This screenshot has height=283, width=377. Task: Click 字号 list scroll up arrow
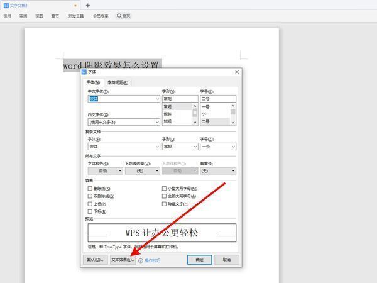point(232,106)
